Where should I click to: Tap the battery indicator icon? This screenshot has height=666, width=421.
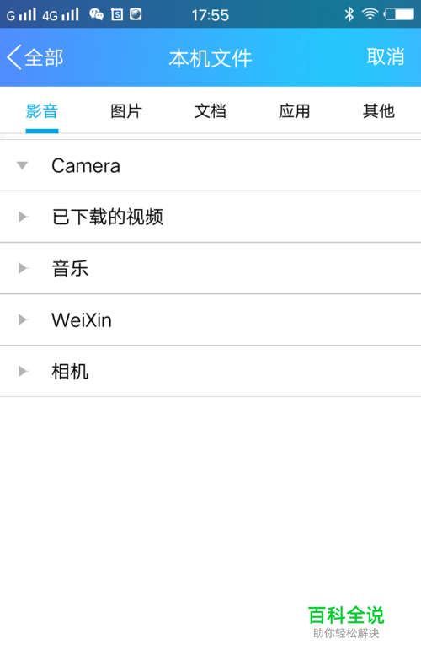(398, 14)
